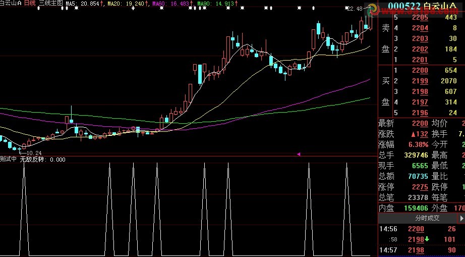Click the 最新 price value 2200

click(420, 123)
